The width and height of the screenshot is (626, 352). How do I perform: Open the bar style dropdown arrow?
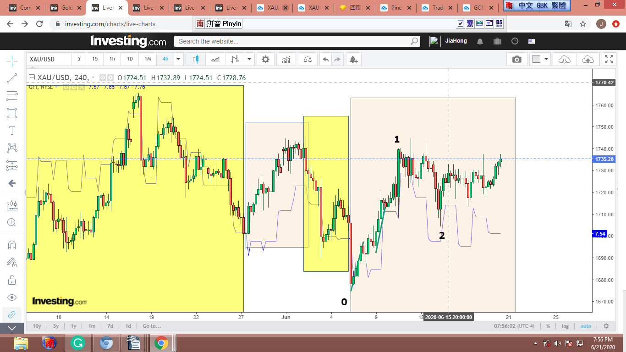click(x=249, y=59)
